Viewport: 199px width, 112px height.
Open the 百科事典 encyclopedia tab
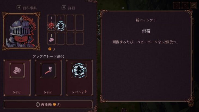click(x=30, y=8)
